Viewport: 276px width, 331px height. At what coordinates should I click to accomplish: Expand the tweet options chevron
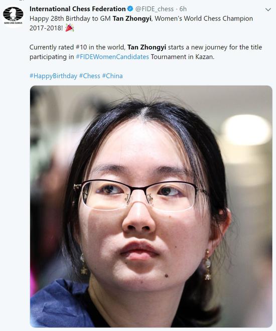(x=268, y=10)
